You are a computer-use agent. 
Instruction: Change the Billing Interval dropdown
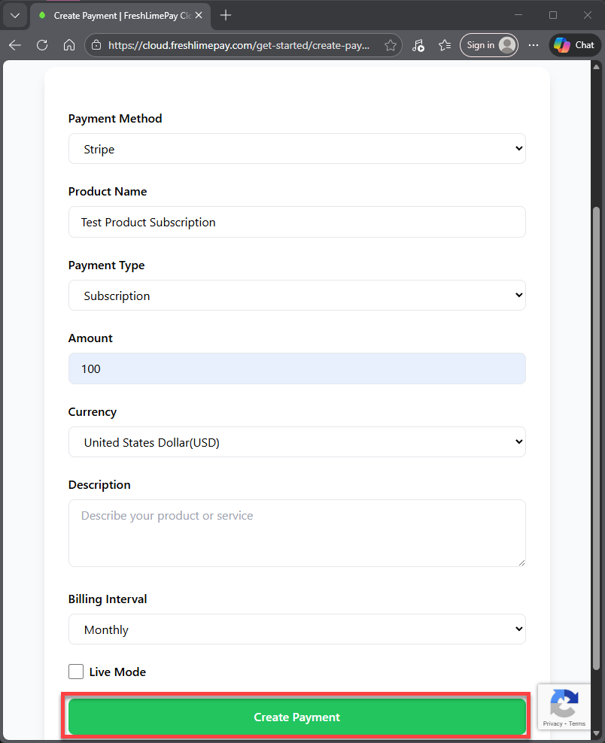click(296, 629)
